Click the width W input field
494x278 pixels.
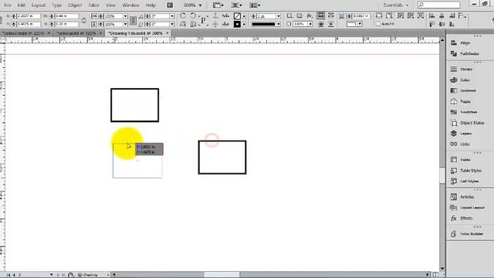coord(67,16)
